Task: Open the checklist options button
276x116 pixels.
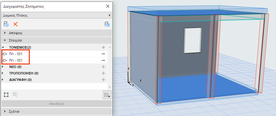Action: click(107, 95)
